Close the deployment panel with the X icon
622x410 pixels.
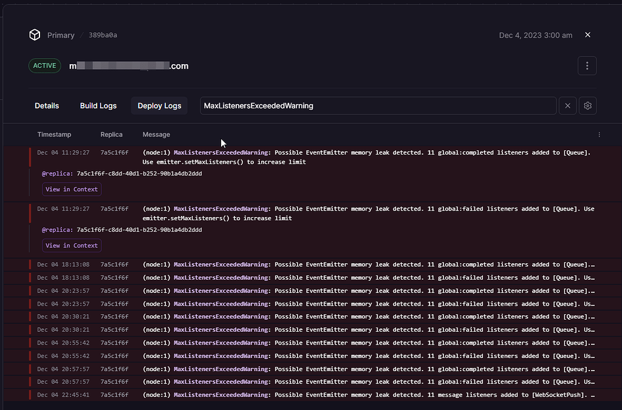coord(587,35)
